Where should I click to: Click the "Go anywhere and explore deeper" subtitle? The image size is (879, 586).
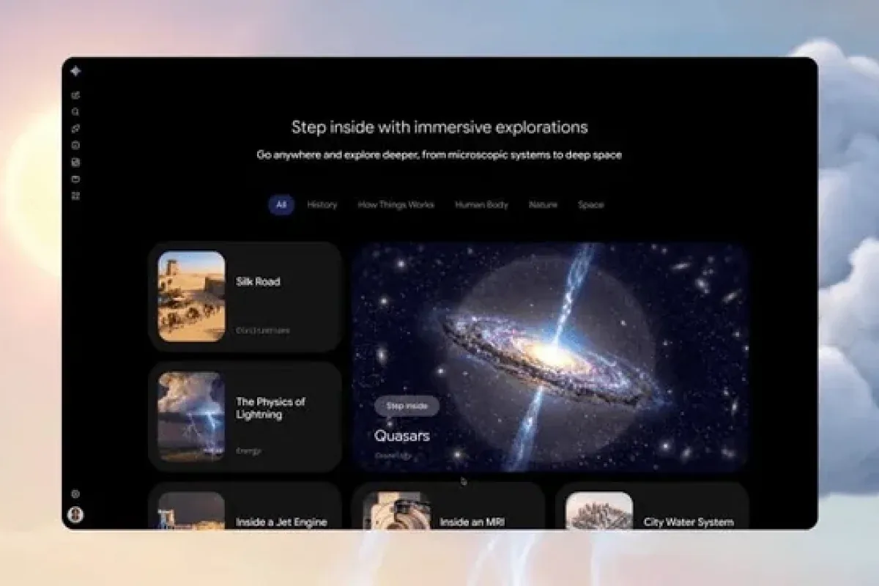pos(439,155)
